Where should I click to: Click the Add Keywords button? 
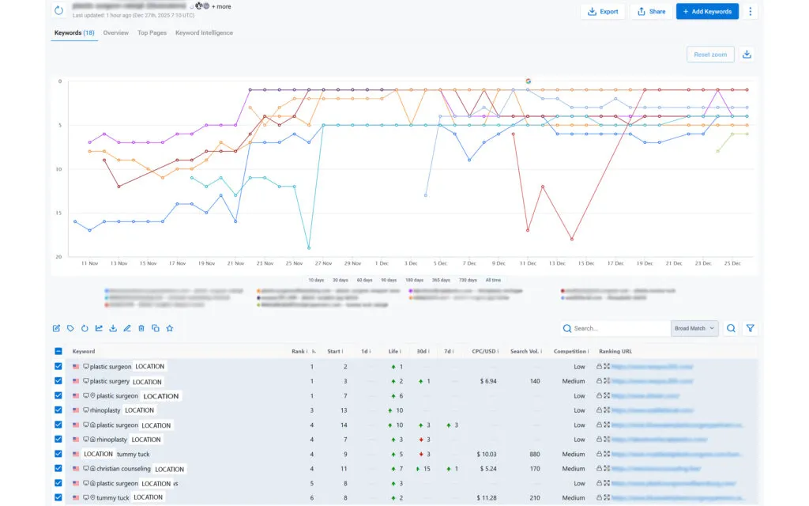coord(707,11)
